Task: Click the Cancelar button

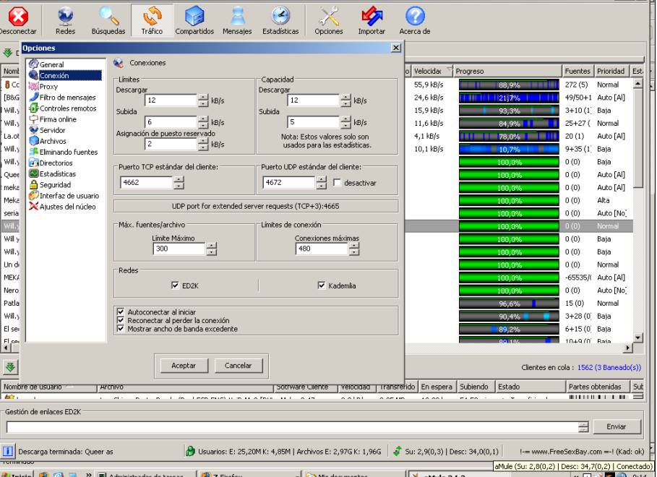Action: 238,366
